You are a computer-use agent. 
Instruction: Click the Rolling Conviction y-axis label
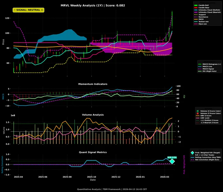(2, 165)
